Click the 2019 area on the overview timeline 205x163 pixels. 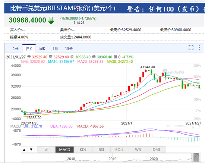(x=113, y=159)
